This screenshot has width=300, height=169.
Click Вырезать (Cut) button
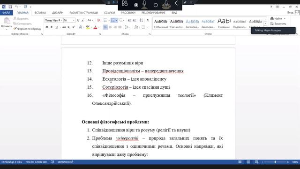click(x=21, y=19)
